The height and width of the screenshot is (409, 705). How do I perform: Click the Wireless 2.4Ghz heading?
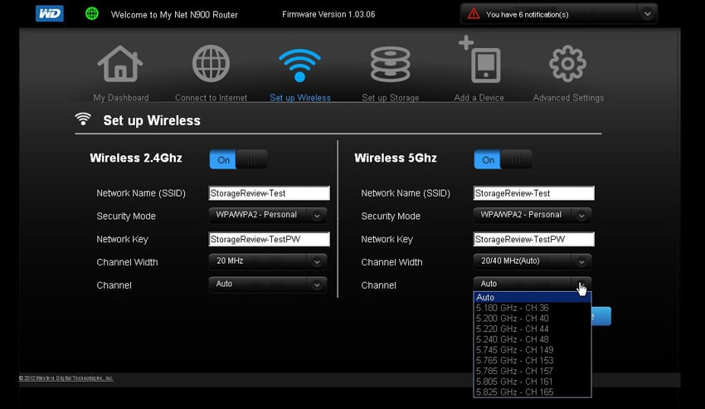tap(136, 158)
